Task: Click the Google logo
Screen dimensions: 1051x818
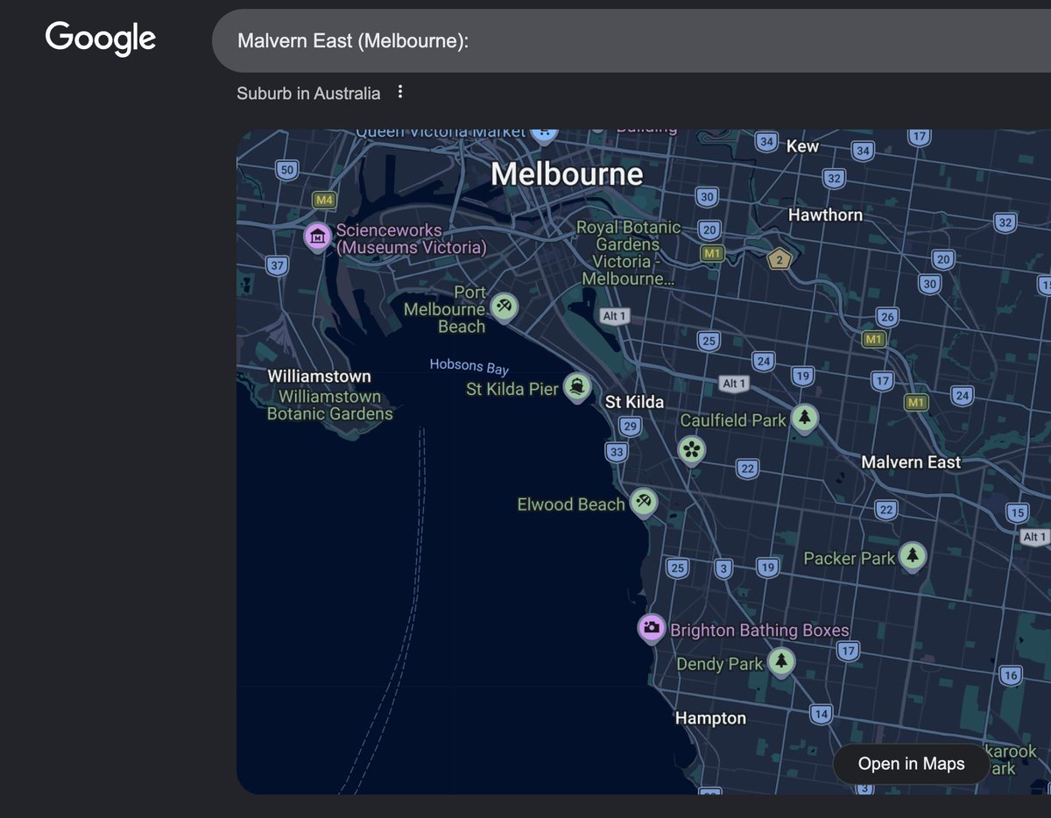Action: click(101, 39)
